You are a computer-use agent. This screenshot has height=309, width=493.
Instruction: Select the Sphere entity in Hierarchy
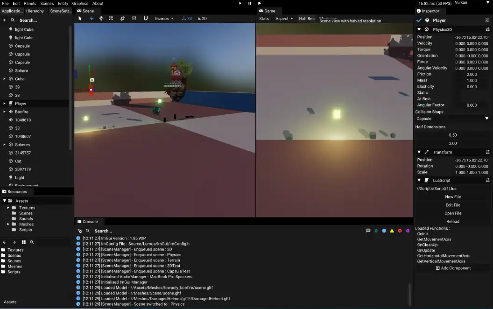(21, 71)
